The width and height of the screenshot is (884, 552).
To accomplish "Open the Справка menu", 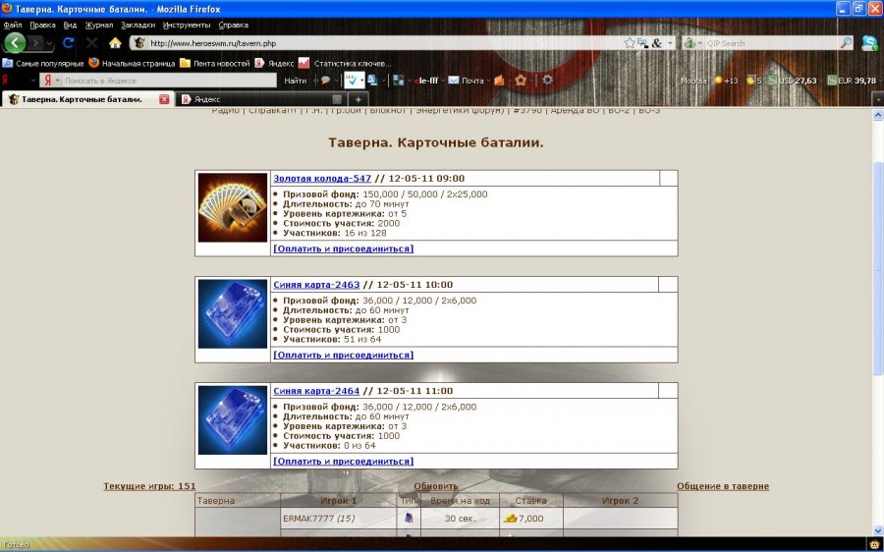I will (233, 25).
